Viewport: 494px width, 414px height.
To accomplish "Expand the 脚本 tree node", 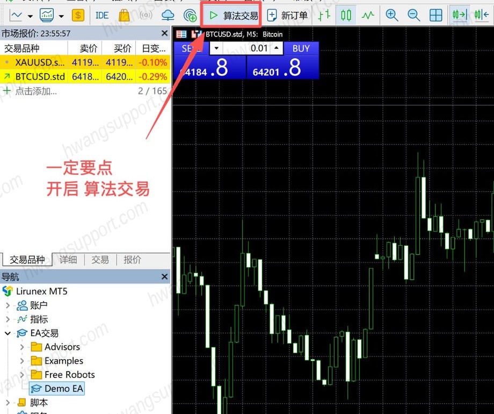I will [8, 403].
